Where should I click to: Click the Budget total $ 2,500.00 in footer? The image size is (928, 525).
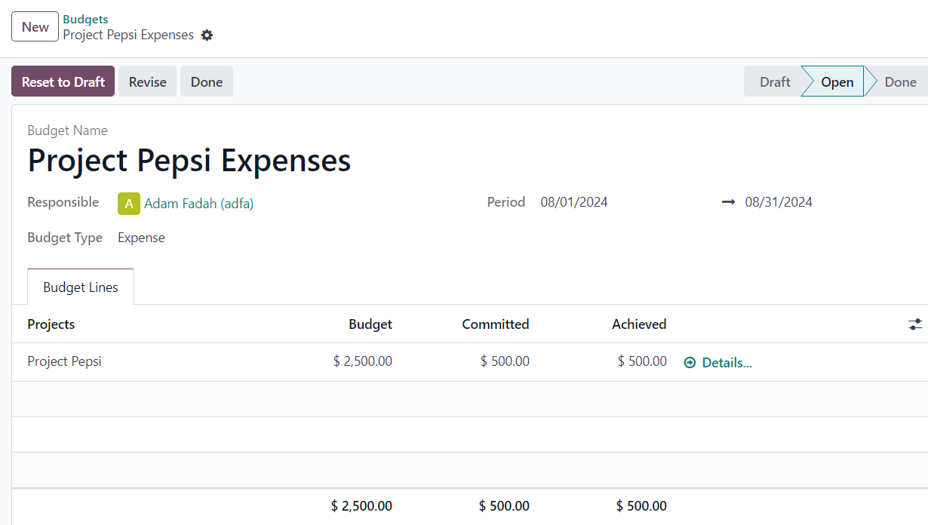tap(361, 506)
